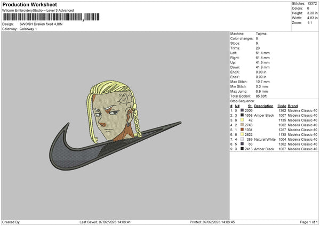
Task: Click 'Natural White' description in row 7
Action: pos(265,139)
